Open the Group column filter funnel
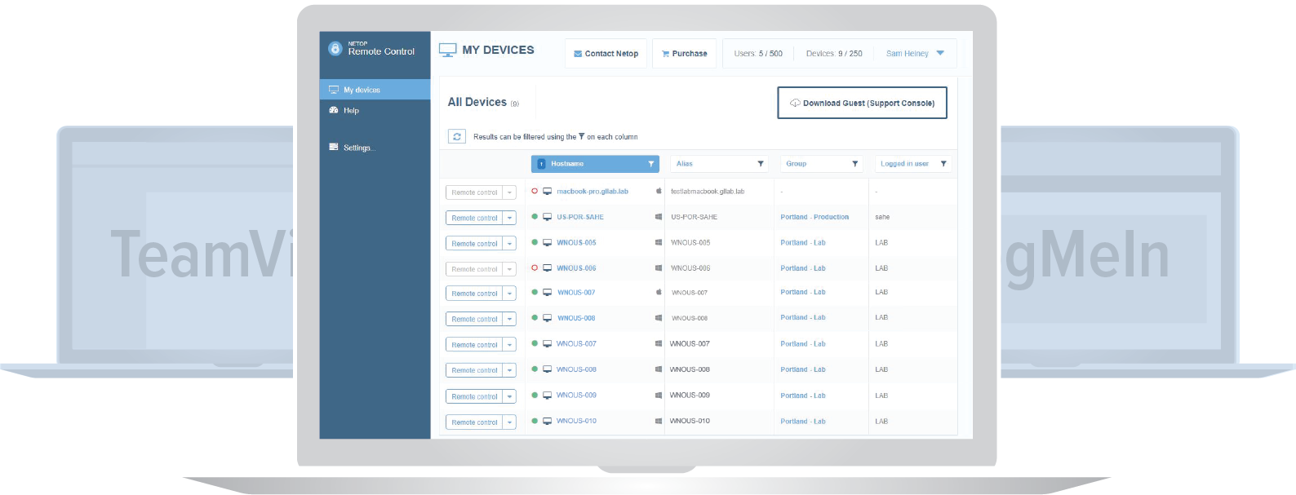Image resolution: width=1296 pixels, height=495 pixels. [854, 164]
